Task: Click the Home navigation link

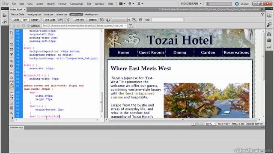Action: (123, 52)
